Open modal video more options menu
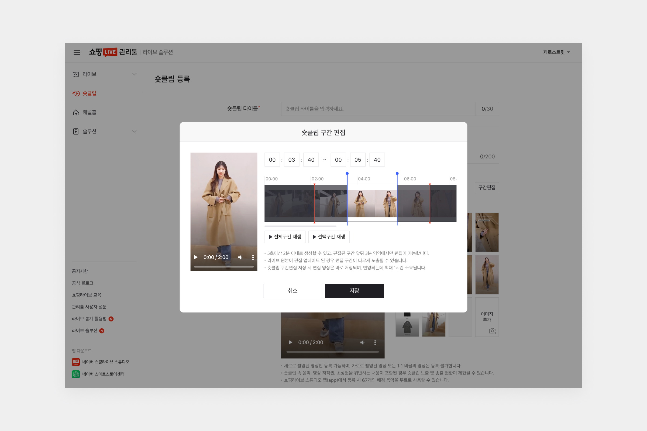647x431 pixels. click(x=253, y=257)
